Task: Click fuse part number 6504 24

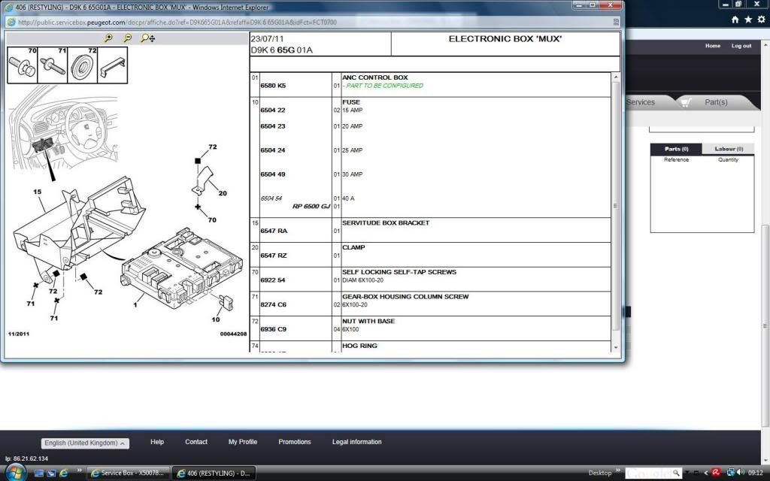Action: pyautogui.click(x=272, y=150)
